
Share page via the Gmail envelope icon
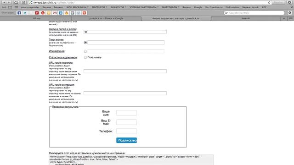(x=55, y=13)
